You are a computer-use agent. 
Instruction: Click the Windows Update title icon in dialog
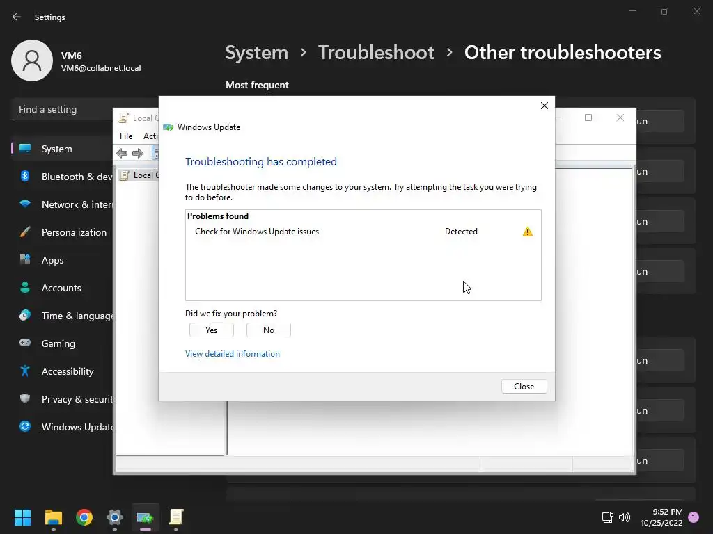169,127
